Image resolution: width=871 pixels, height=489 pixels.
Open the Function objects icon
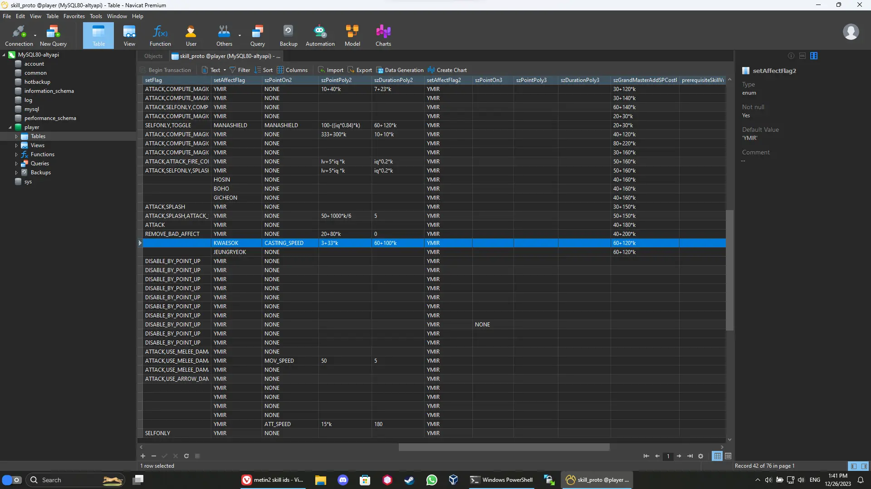click(x=160, y=35)
